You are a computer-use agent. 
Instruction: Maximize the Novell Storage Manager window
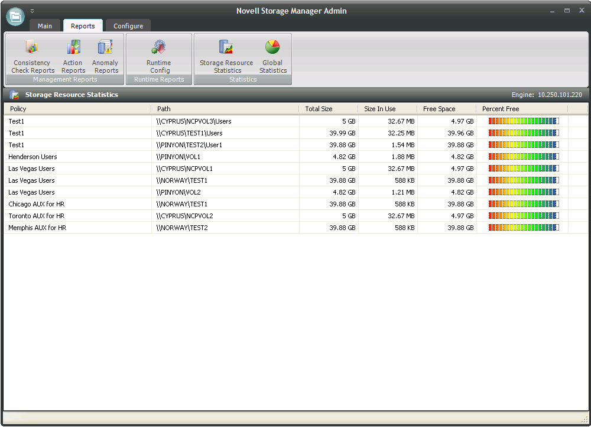tap(567, 11)
